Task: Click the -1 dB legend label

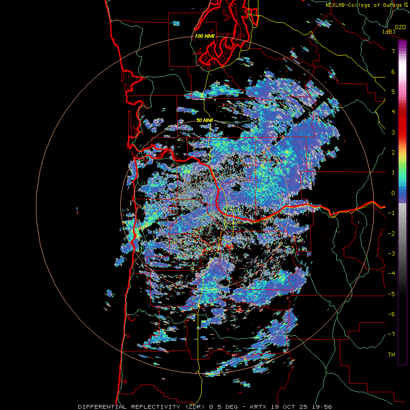Action: click(391, 213)
